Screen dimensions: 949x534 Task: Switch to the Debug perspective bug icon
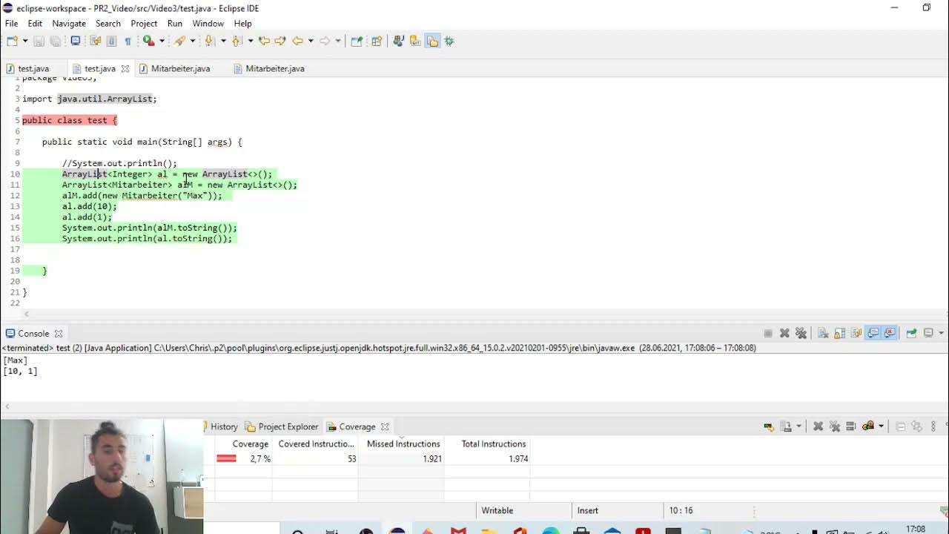click(449, 42)
